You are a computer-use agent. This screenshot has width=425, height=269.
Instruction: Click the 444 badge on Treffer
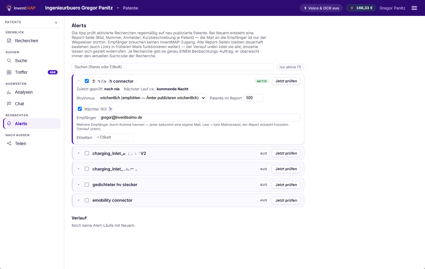click(x=53, y=72)
